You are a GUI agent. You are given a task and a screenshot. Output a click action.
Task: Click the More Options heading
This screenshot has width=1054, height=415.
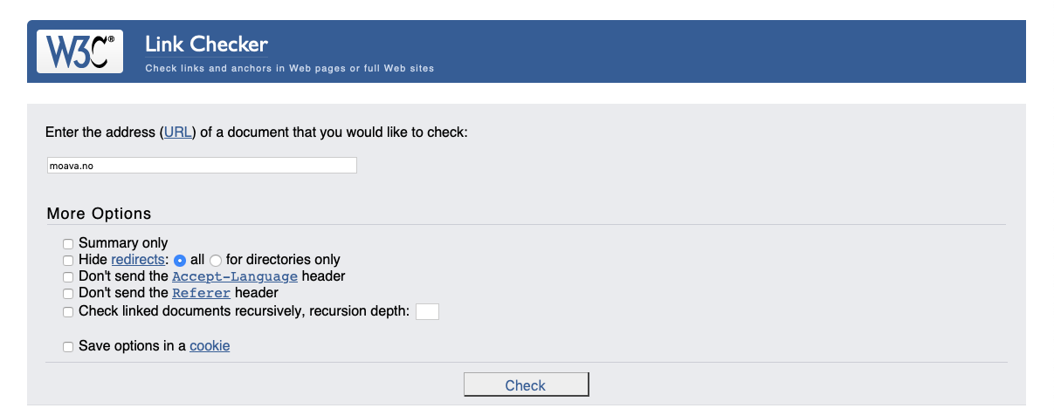99,214
